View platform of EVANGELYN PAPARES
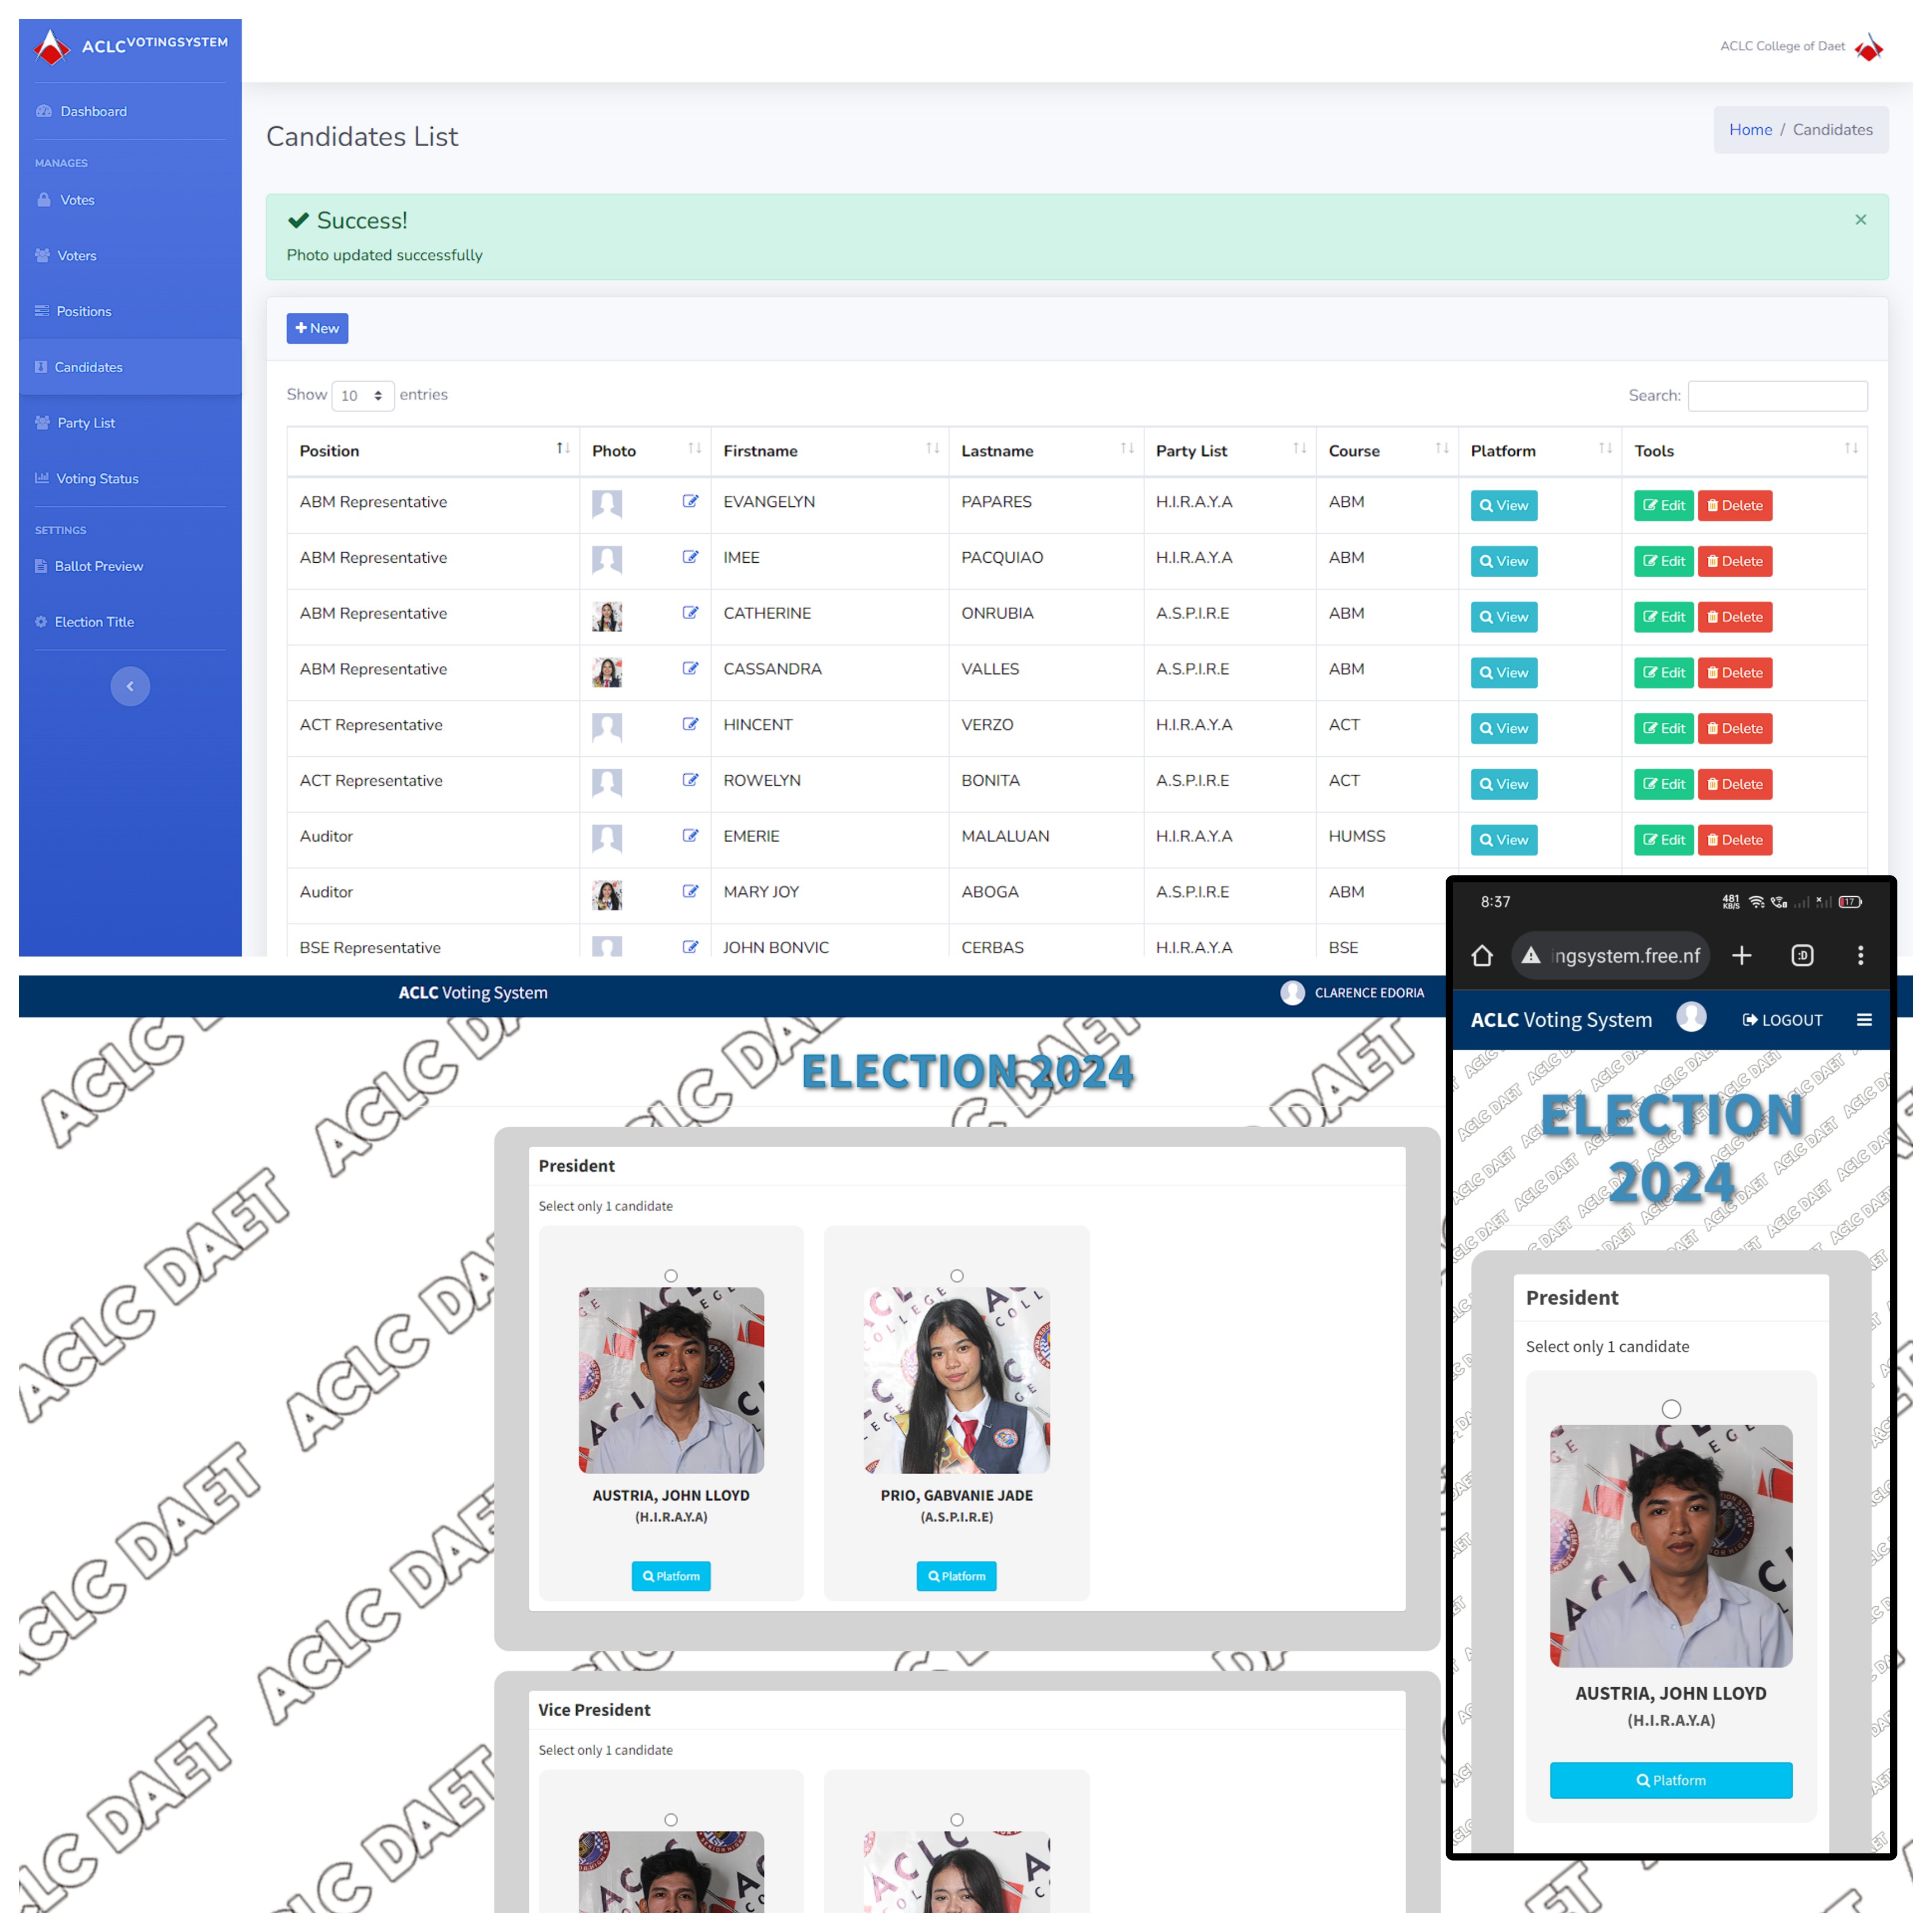Viewport: 1932px width, 1932px height. (x=1504, y=506)
